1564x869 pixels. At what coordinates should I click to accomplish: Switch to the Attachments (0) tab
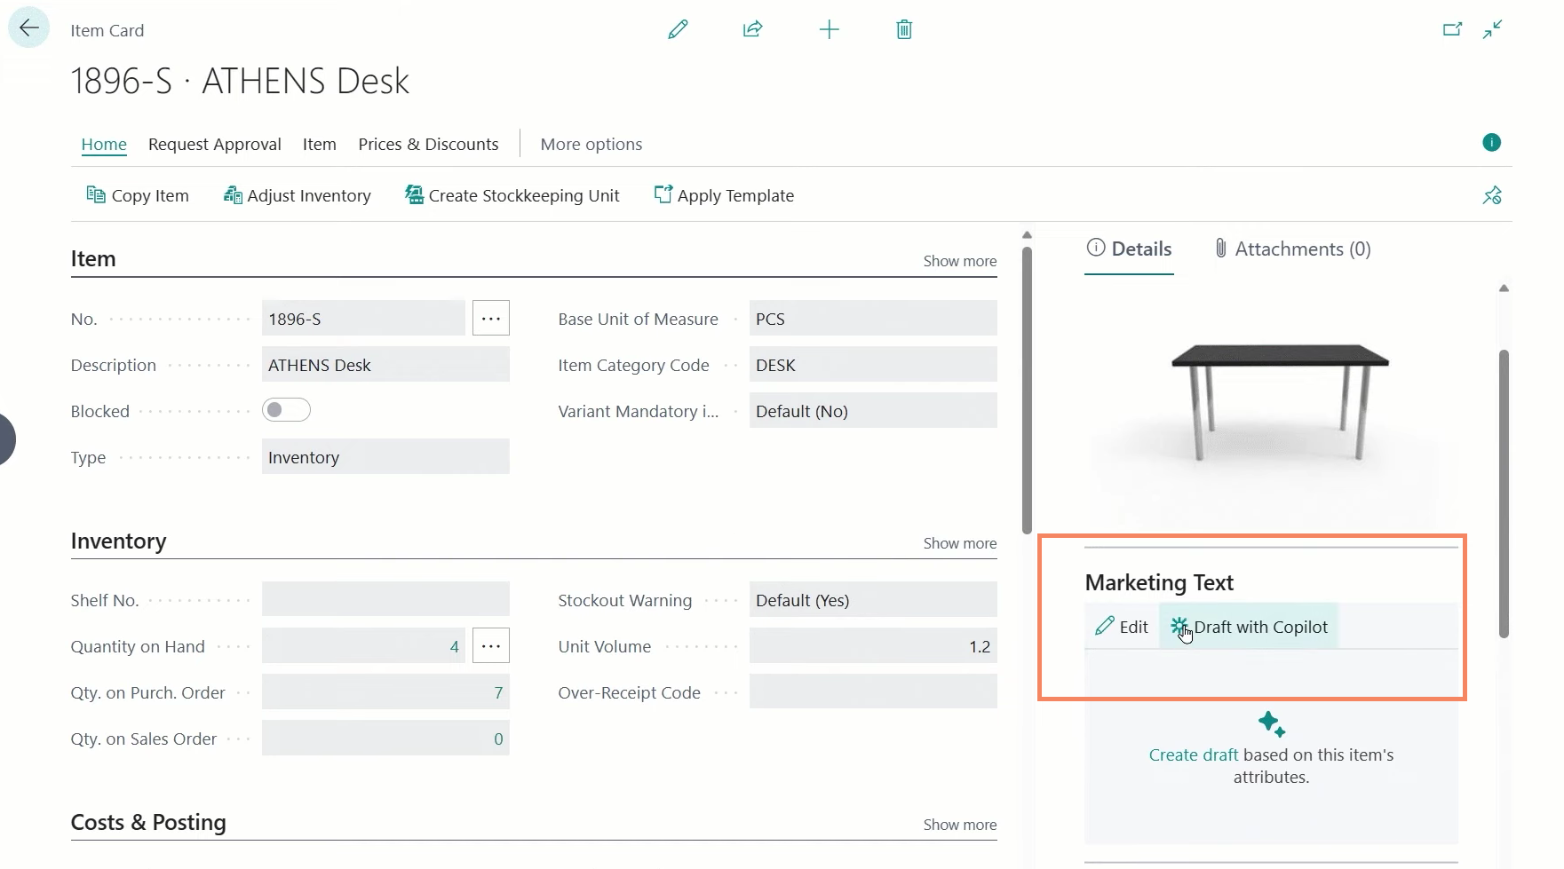1293,249
